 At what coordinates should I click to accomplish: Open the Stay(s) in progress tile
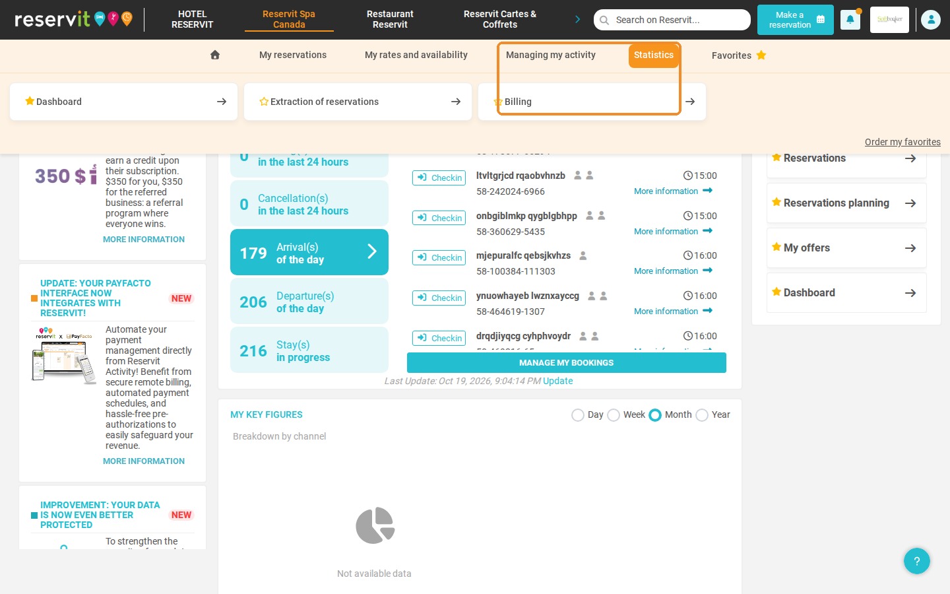click(309, 350)
